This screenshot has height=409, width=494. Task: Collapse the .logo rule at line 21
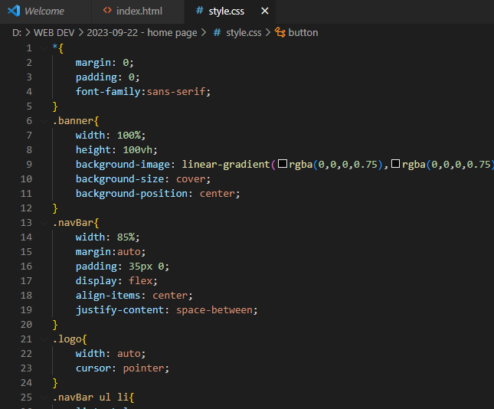[x=44, y=339]
